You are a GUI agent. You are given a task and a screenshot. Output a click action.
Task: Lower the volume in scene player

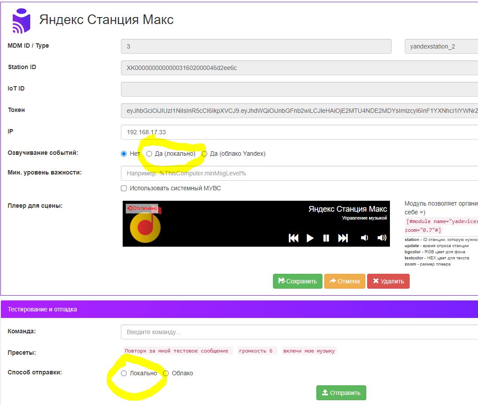[365, 237]
